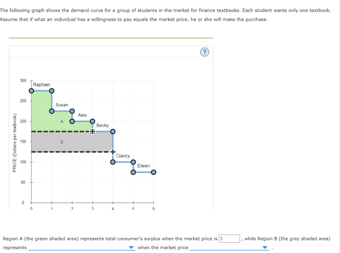The height and width of the screenshot is (253, 340).
Task: Click Susan's right circle marker near label A
Action: tap(72, 111)
